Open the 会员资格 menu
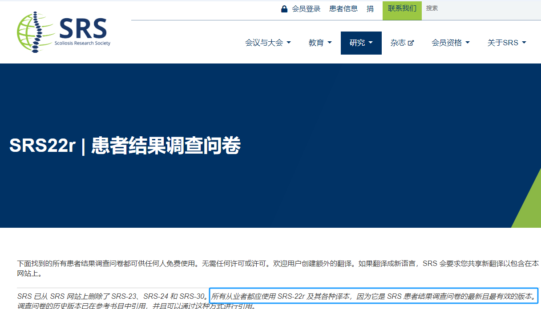Screen dimensions: 541x309 [451, 43]
